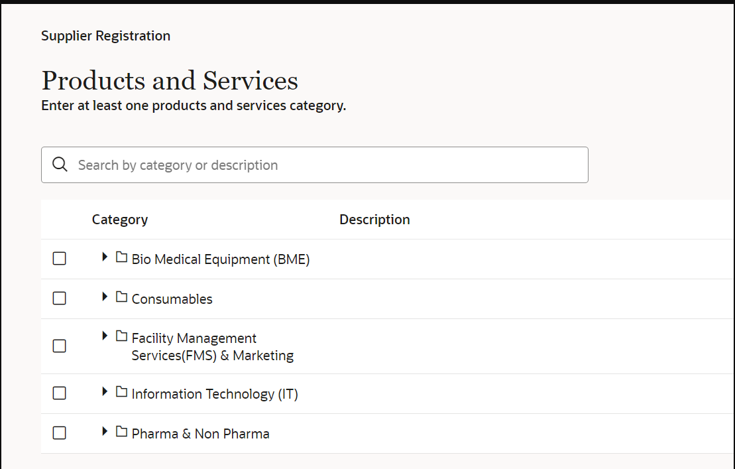
Task: Enable the Information Technology (IT) checkbox
Action: point(59,393)
